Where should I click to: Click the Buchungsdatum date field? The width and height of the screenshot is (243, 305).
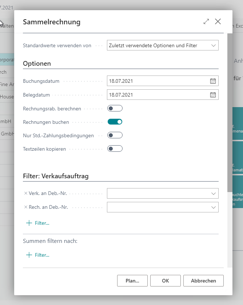pos(163,81)
